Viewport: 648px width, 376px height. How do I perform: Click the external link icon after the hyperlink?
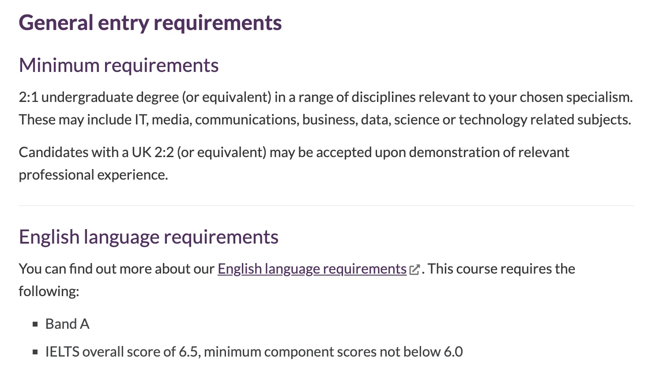[414, 270]
